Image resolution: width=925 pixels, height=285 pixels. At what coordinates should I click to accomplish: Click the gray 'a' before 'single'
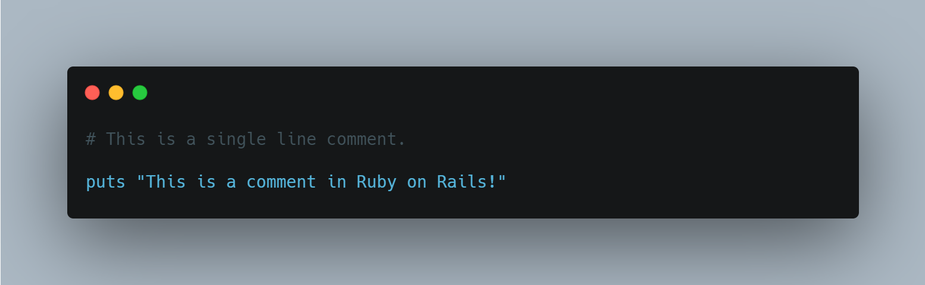click(191, 140)
